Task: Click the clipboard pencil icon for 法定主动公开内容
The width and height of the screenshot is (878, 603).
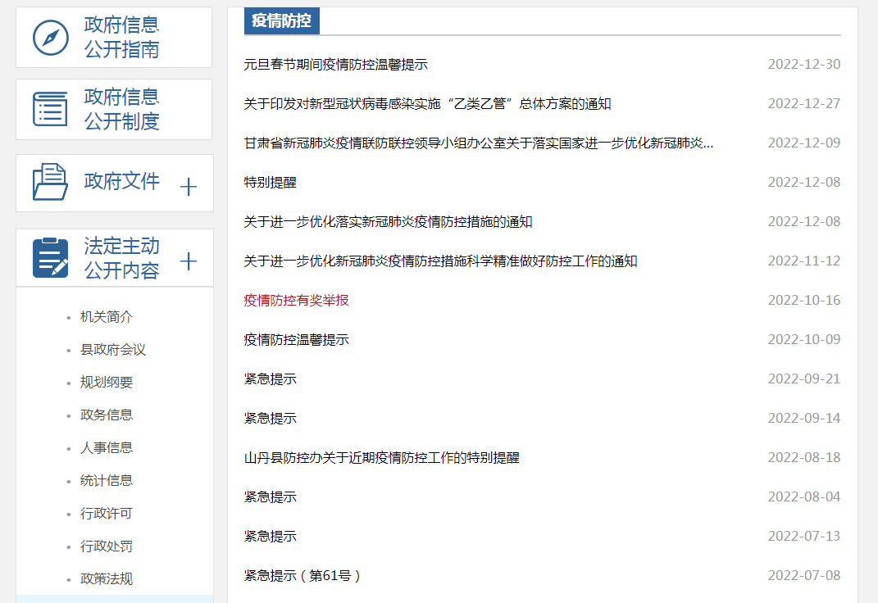Action: click(x=50, y=258)
